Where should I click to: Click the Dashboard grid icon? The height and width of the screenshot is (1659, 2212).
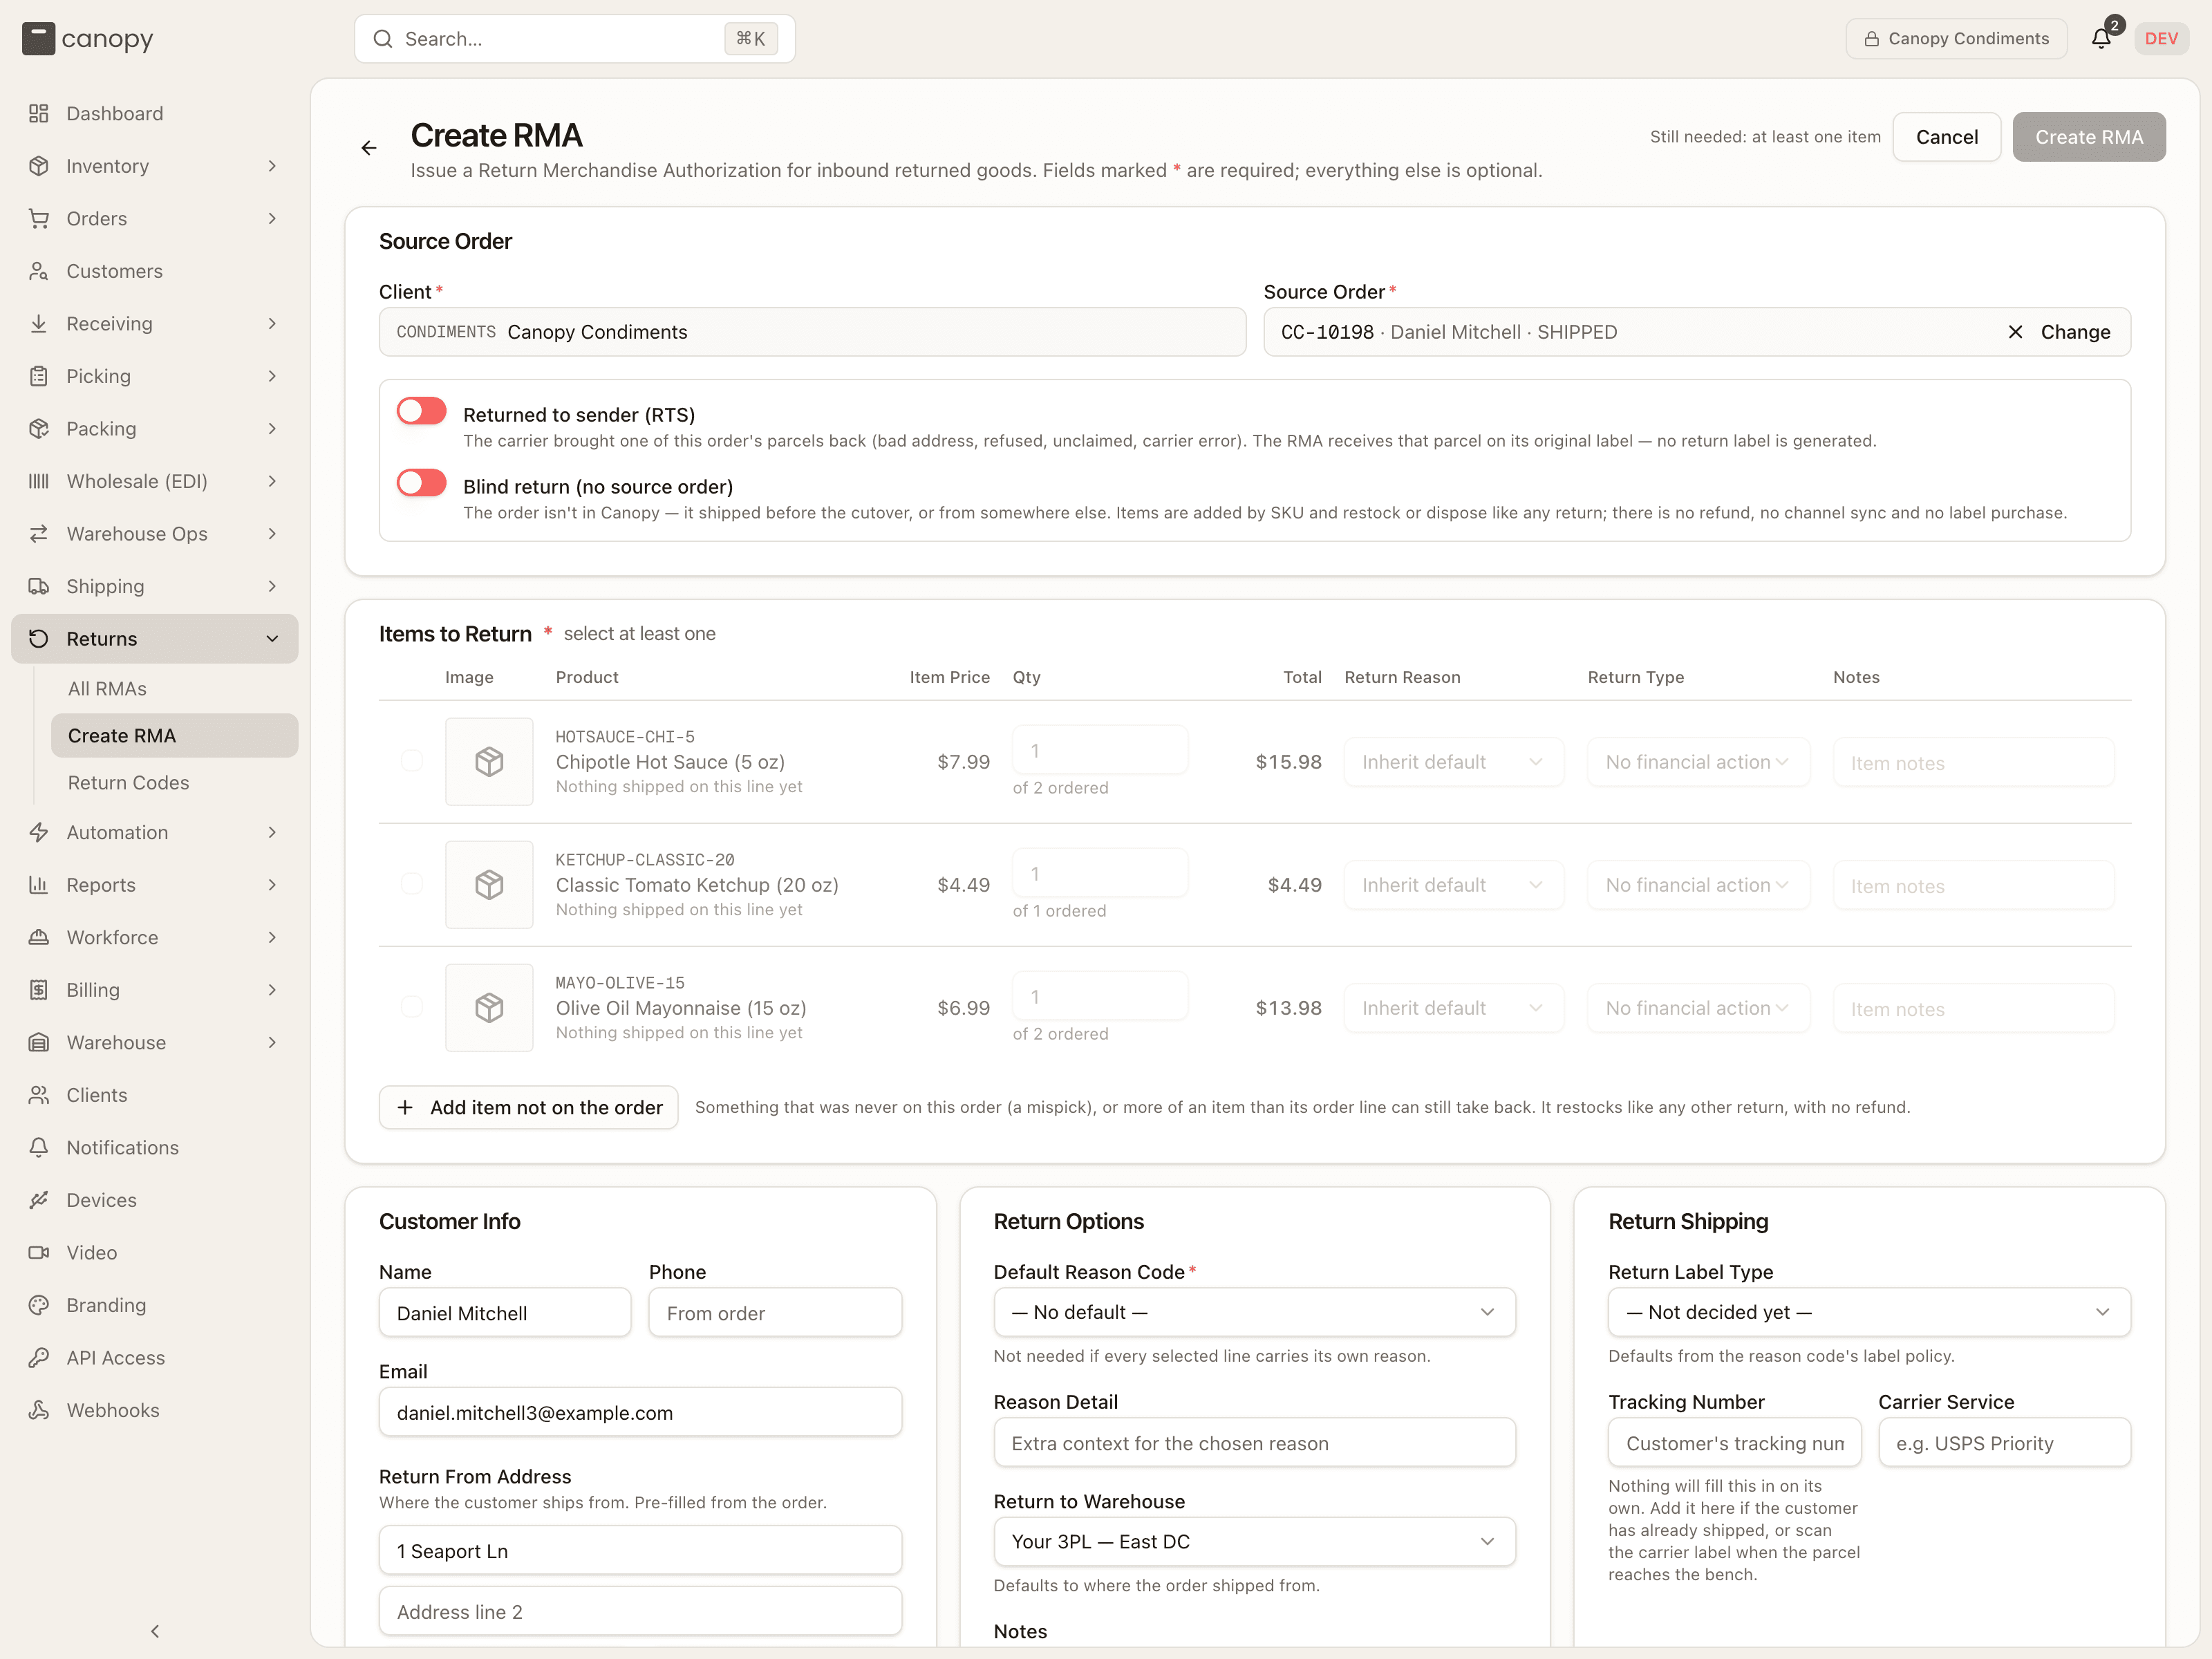pyautogui.click(x=39, y=113)
